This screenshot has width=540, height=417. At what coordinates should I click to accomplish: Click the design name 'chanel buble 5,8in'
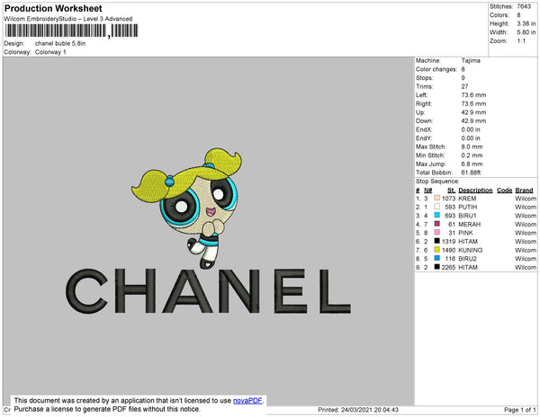60,44
